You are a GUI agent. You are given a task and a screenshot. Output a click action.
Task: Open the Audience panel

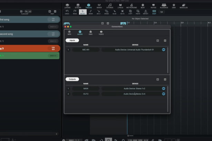click(x=164, y=6)
